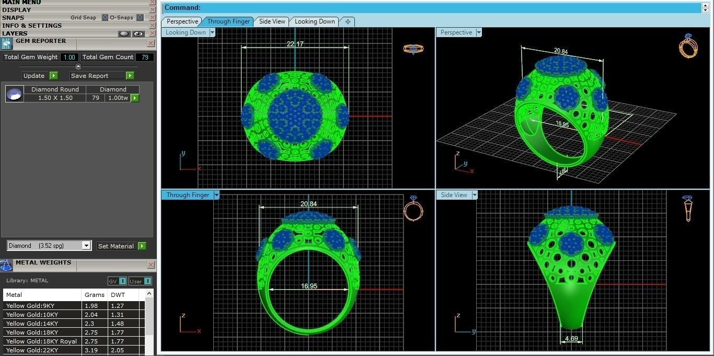Open Side View viewport dropdown arrow

(x=475, y=195)
